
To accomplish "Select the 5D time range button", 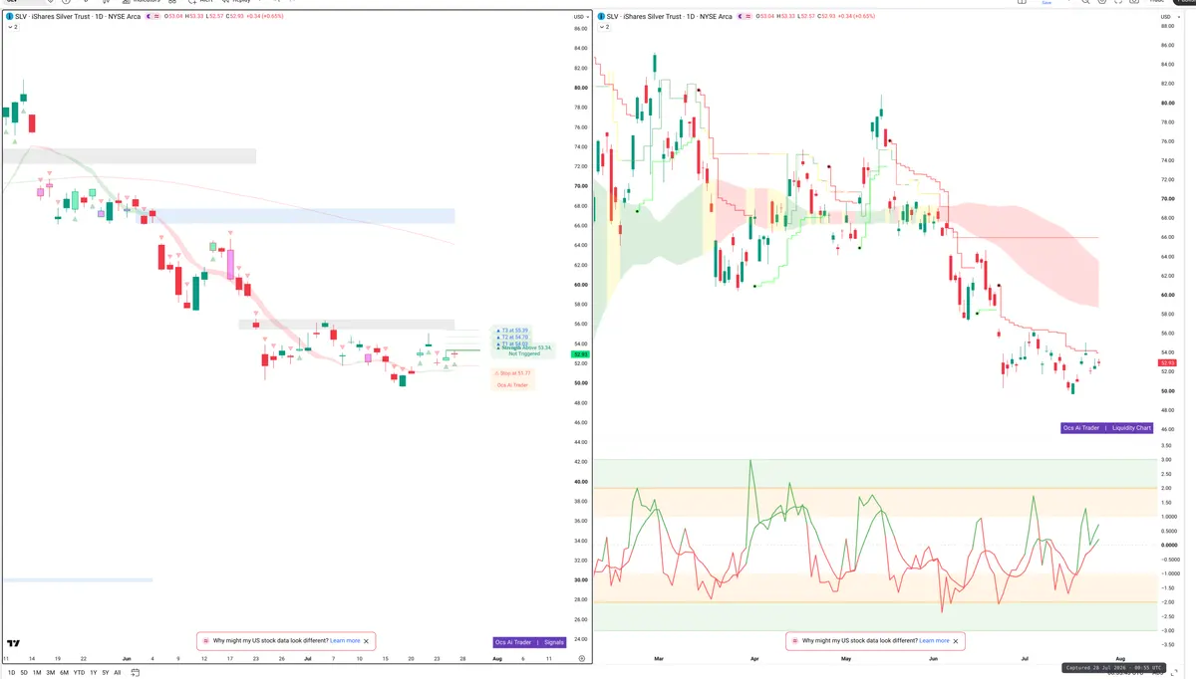I will (x=24, y=673).
